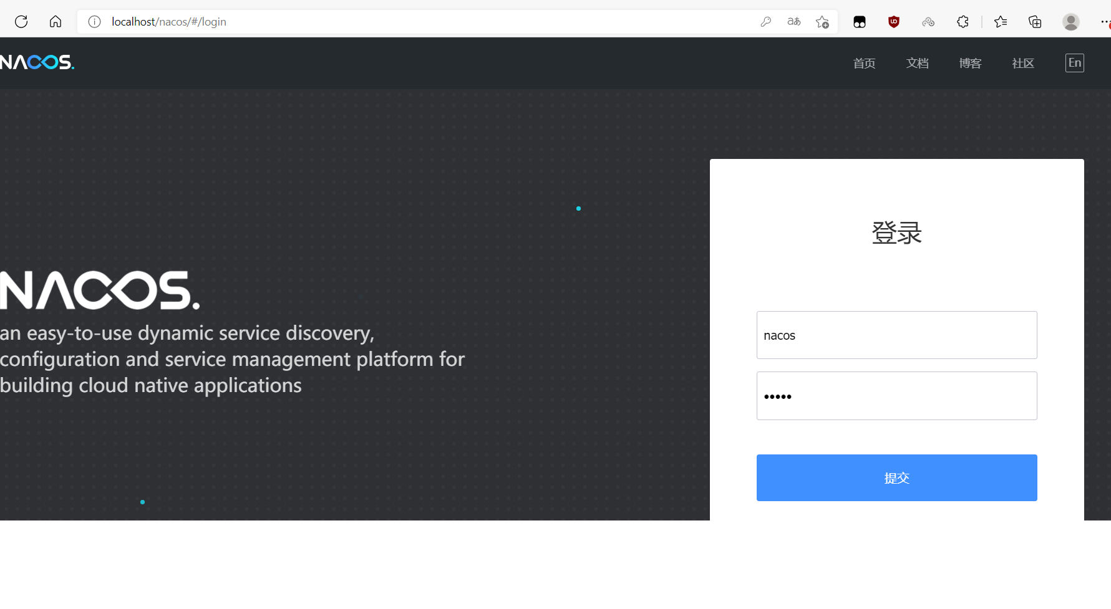
Task: Open the translate page icon
Action: tap(794, 22)
